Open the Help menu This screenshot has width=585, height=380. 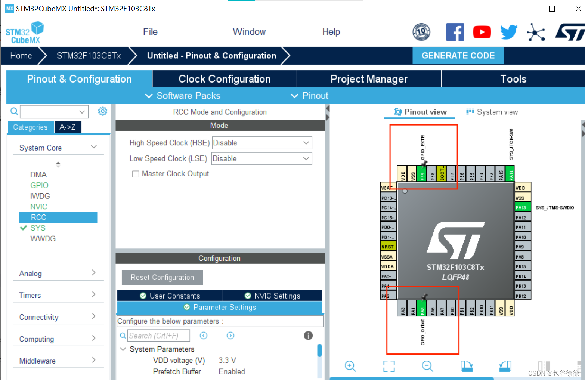pos(331,32)
